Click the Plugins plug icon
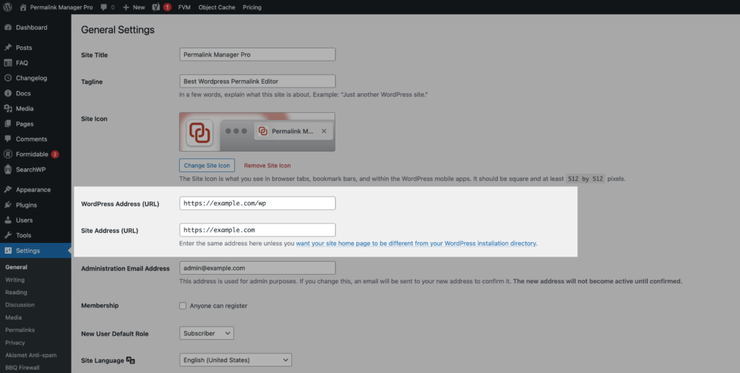 pyautogui.click(x=7, y=205)
